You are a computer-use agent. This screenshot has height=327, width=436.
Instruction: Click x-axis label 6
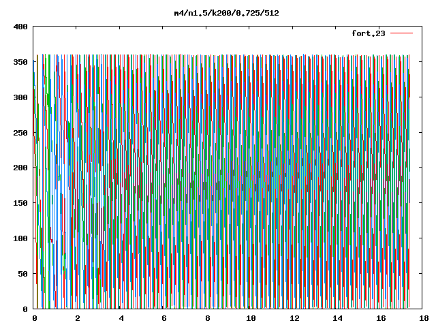(164, 318)
